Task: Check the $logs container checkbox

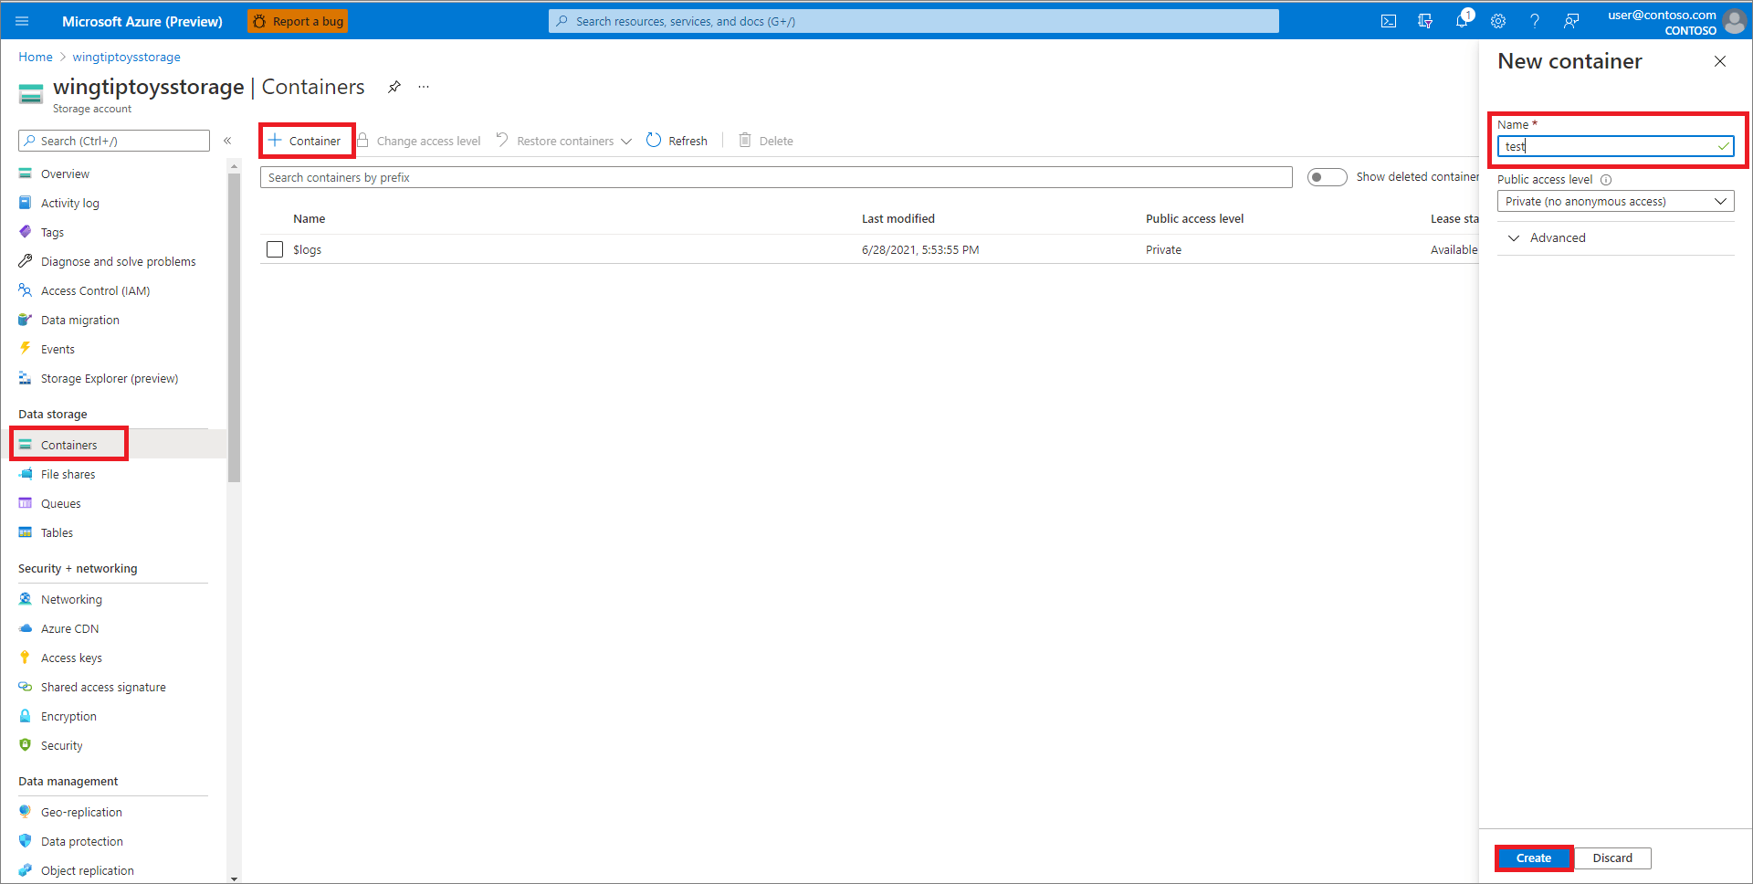Action: click(x=275, y=248)
